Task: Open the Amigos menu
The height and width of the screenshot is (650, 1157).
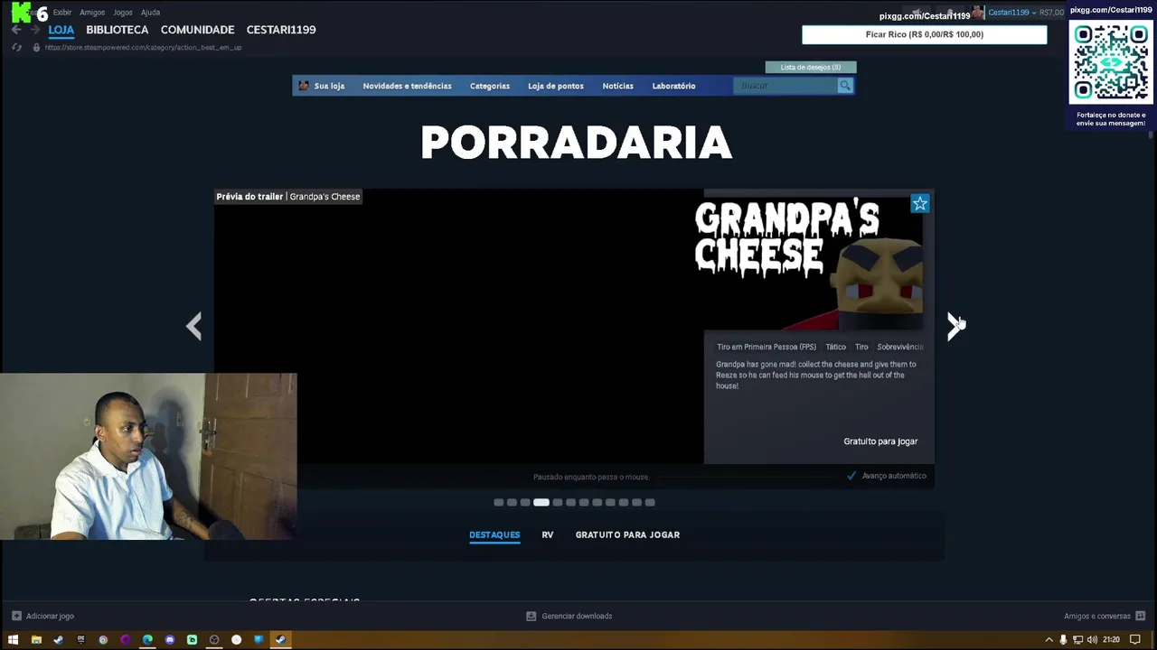Action: [92, 13]
